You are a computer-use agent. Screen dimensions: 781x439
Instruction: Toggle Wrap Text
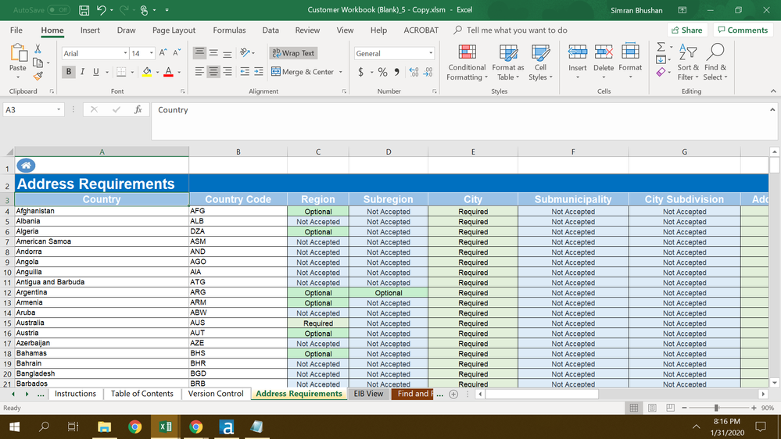[293, 53]
